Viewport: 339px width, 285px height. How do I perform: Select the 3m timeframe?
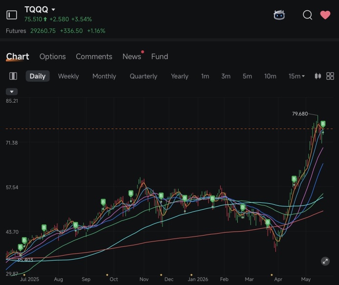226,76
